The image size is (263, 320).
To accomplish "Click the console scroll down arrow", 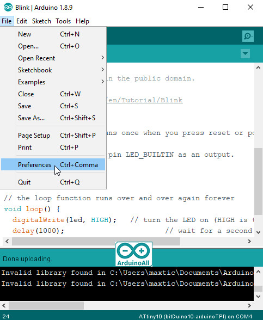I will point(258,296).
